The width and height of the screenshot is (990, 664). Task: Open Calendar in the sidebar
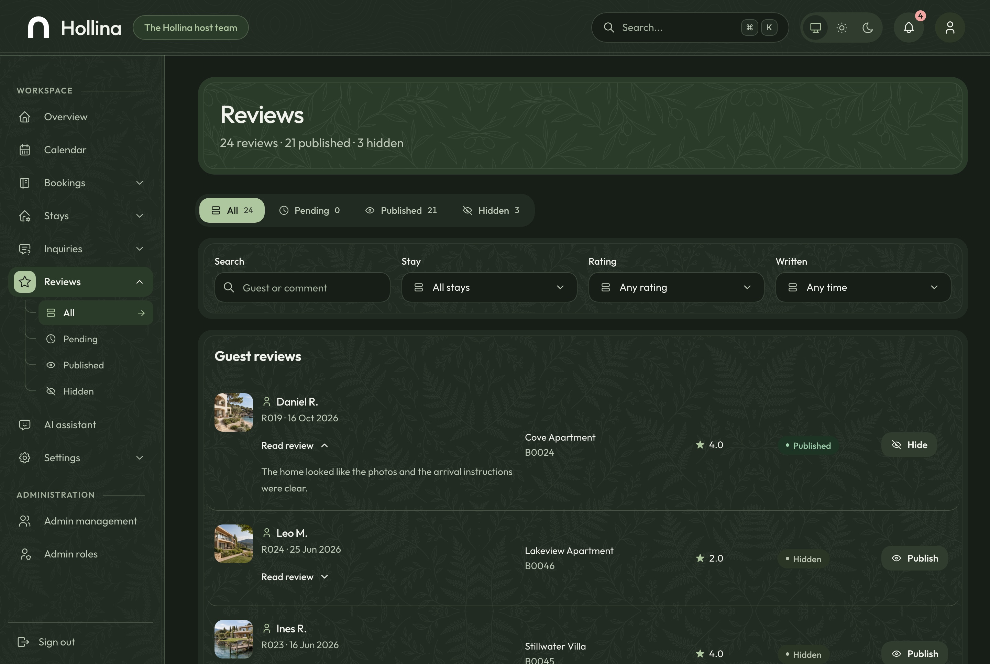[x=81, y=150]
